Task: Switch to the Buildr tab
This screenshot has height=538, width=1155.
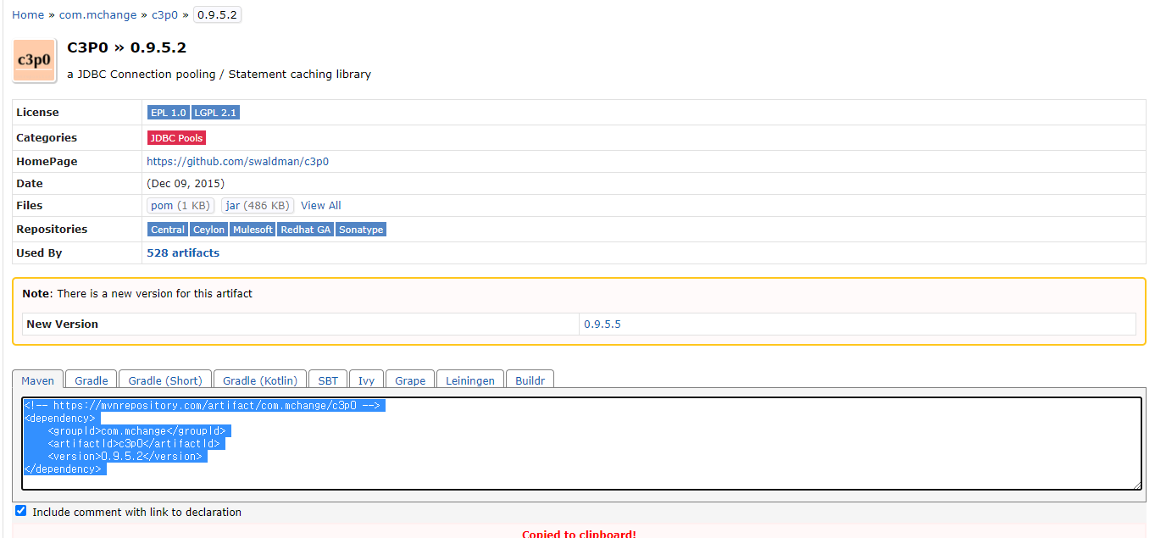Action: tap(530, 380)
